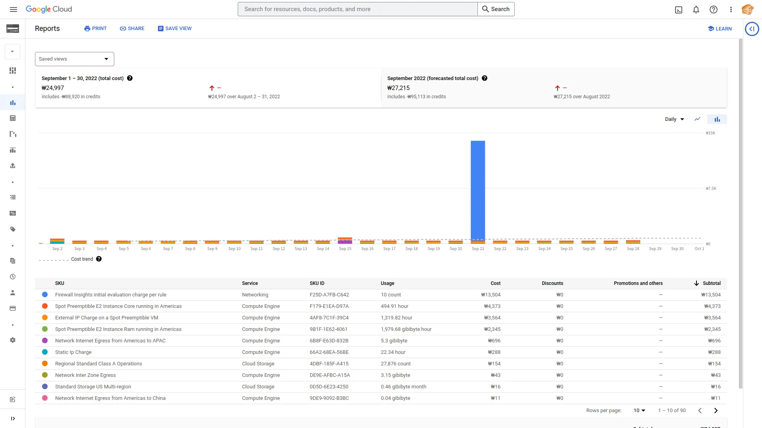Open the Documents icon in sidebar

pos(13,261)
